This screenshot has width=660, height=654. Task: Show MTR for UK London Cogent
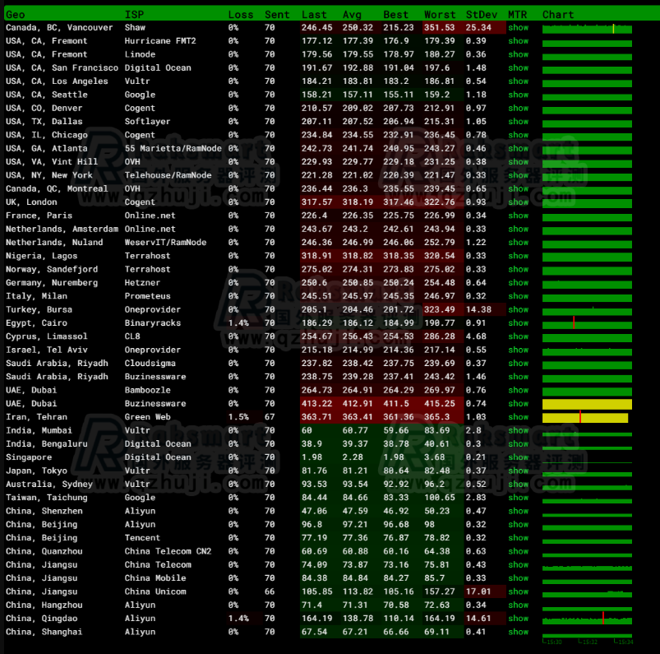518,202
